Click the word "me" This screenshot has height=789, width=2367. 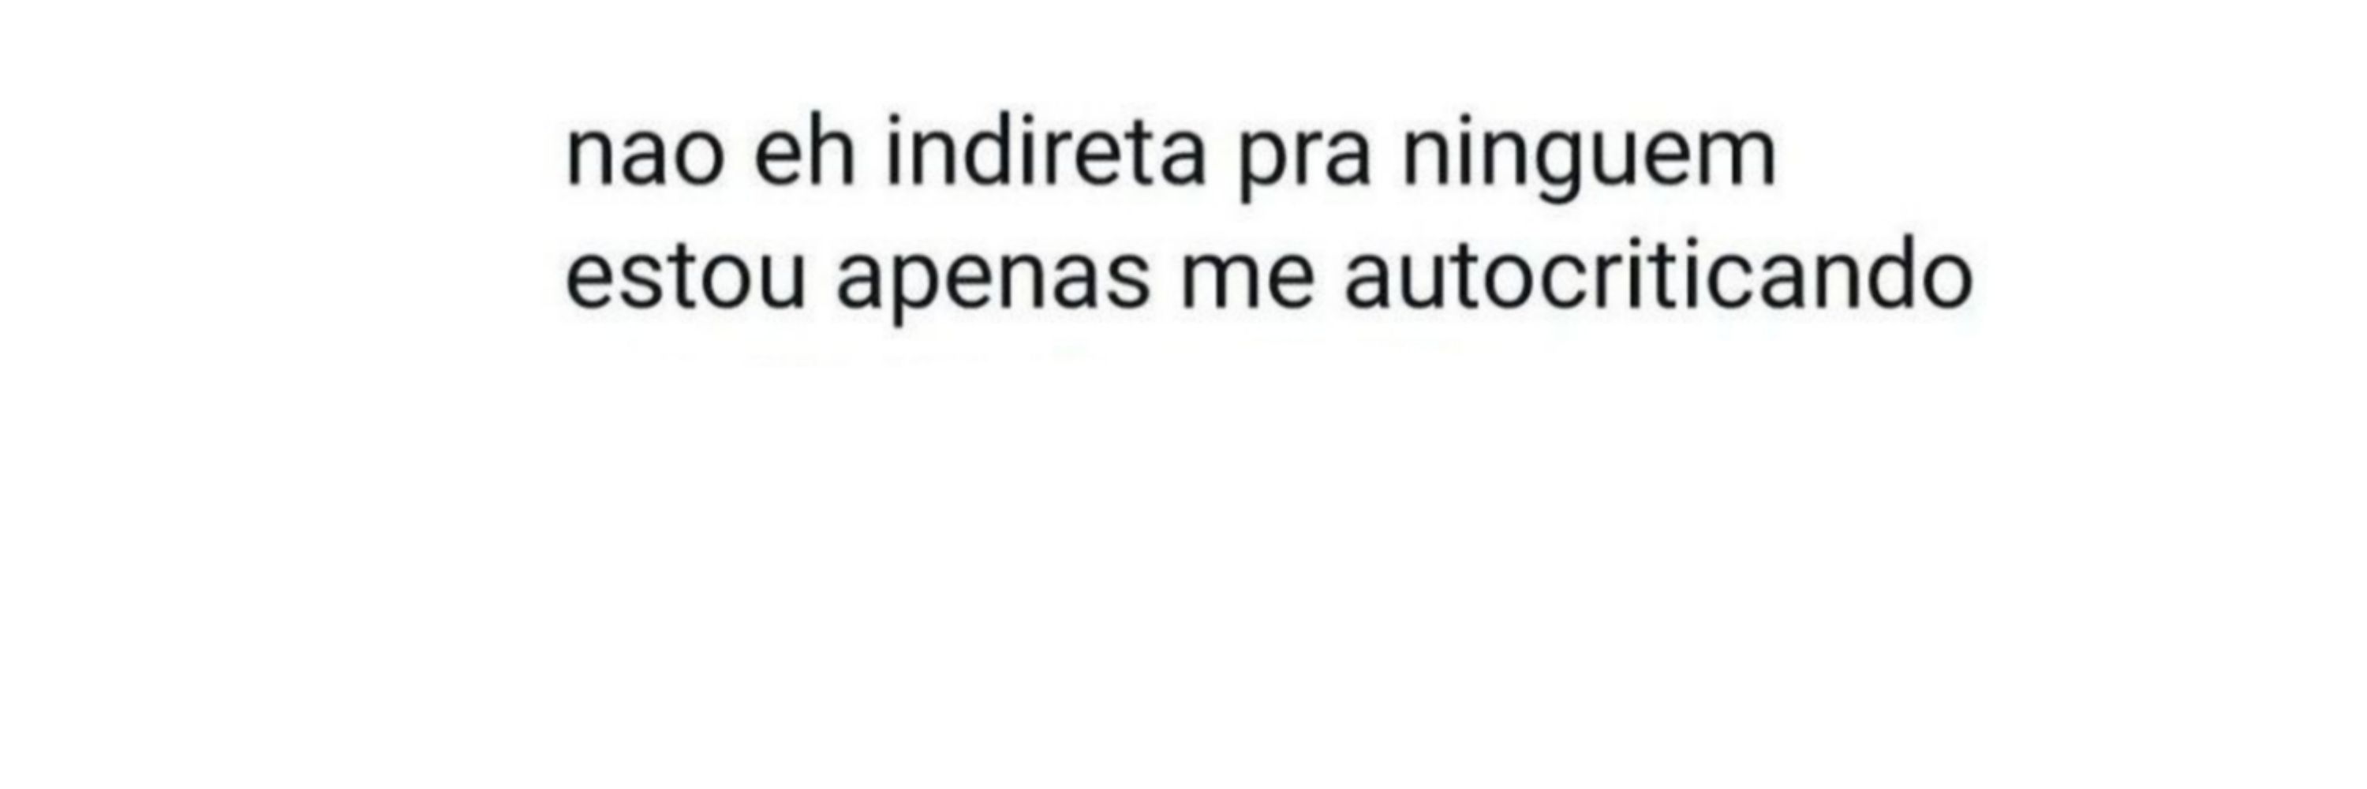coord(1247,280)
